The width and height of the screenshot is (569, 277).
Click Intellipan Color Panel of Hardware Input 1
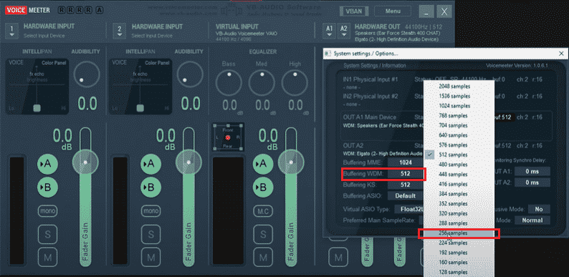click(37, 87)
